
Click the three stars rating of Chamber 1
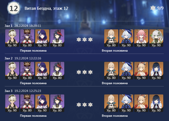[84, 40]
